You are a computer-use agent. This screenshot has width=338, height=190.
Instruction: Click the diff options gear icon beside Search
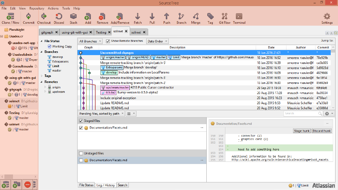[329, 114]
